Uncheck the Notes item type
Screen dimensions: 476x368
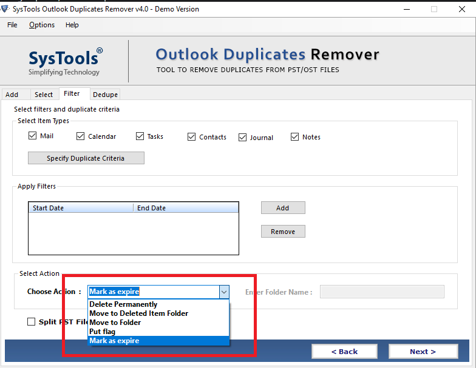coord(295,137)
